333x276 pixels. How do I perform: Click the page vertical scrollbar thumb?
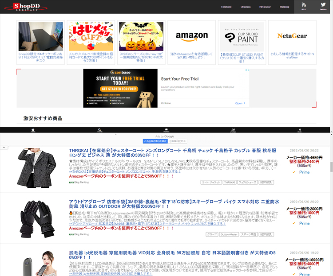click(331, 167)
